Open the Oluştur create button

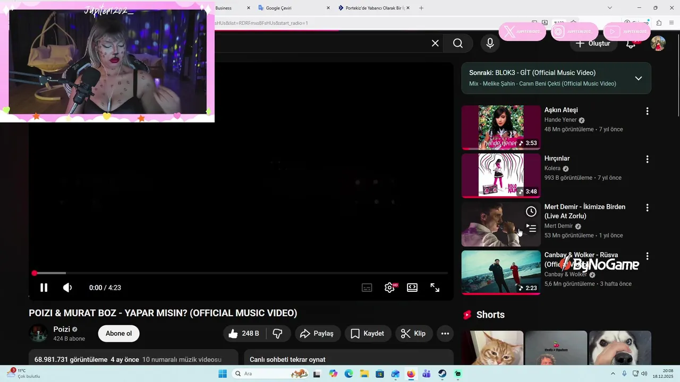(594, 44)
